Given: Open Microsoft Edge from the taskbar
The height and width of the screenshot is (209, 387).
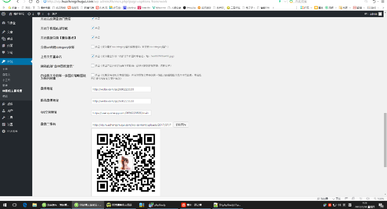Looking at the screenshot, I should pos(25,205).
